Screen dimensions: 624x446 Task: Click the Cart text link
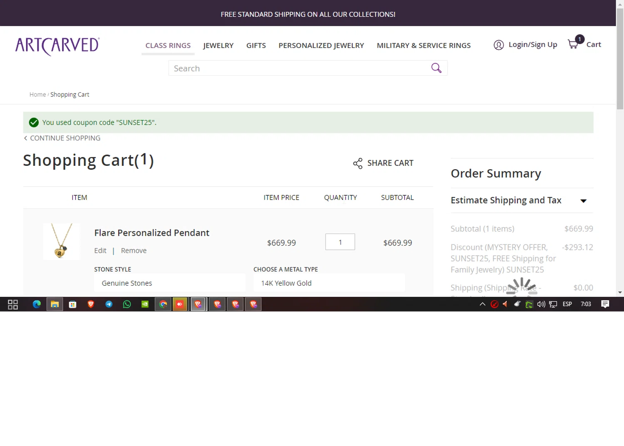(x=594, y=44)
